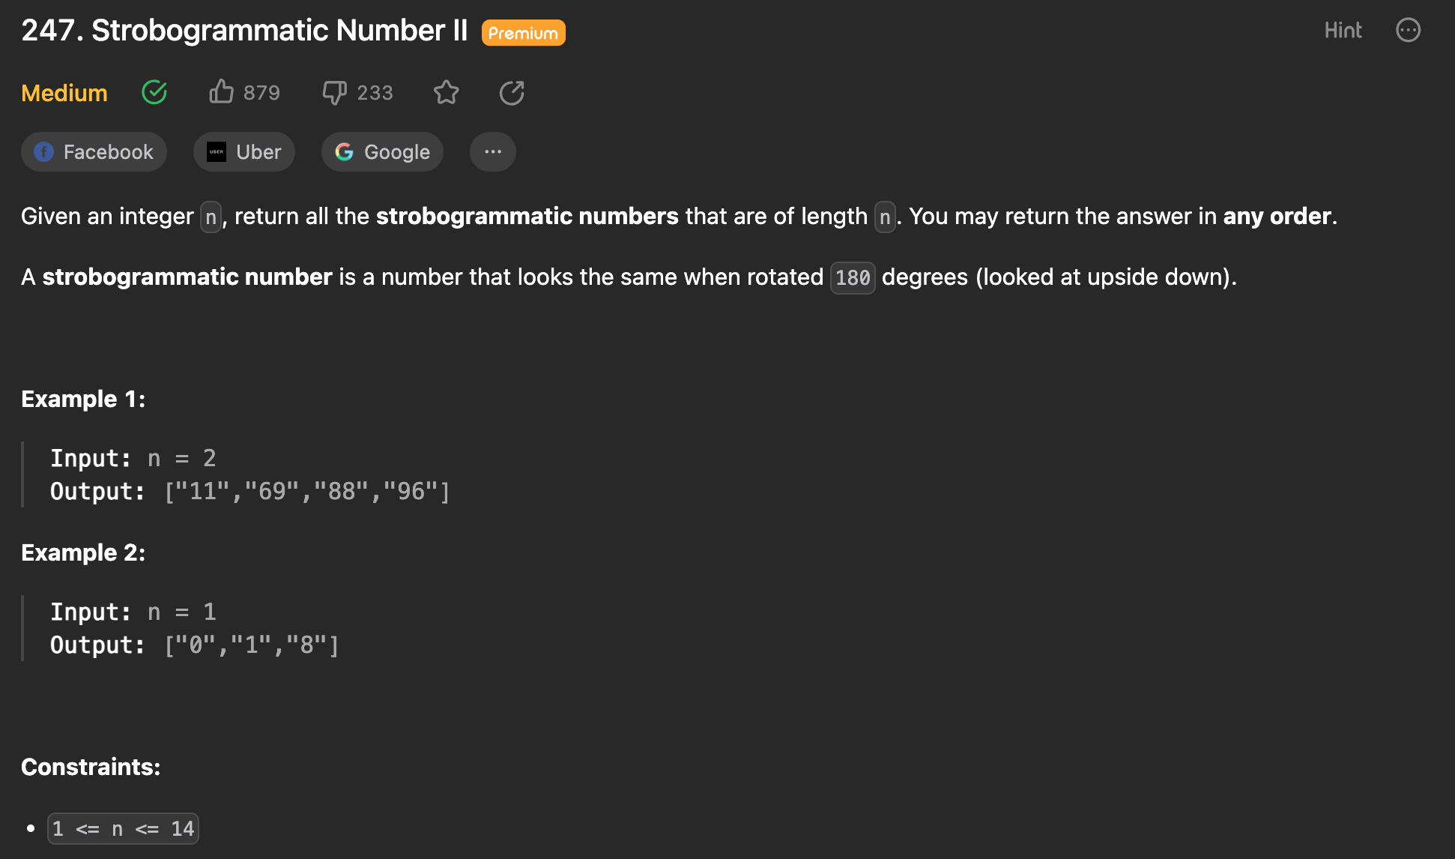Click the thumbs-down dislike icon
Image resolution: width=1455 pixels, height=859 pixels.
[334, 93]
